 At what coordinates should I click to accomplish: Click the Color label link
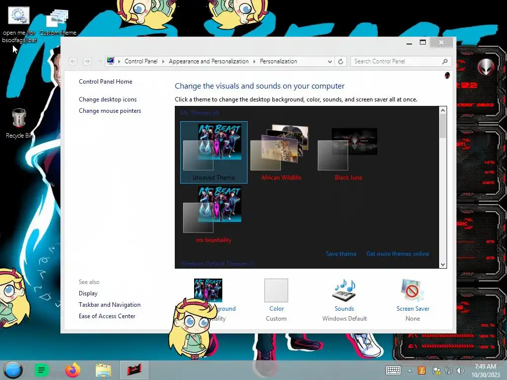[x=276, y=309]
